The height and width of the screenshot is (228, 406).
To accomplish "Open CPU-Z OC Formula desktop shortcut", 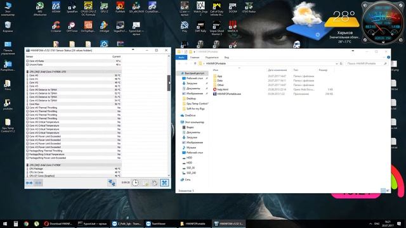I will coord(88,8).
